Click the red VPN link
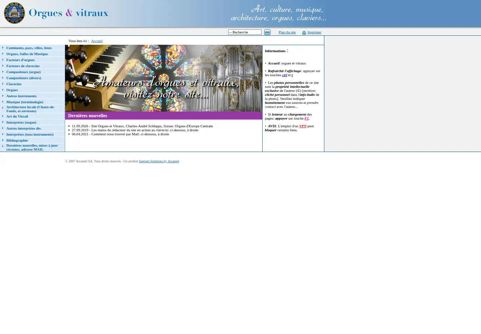Viewport: 481px width, 334px height. coord(303,126)
